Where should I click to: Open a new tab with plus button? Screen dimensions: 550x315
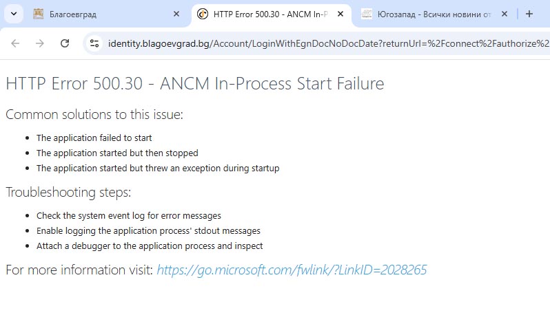coord(529,14)
